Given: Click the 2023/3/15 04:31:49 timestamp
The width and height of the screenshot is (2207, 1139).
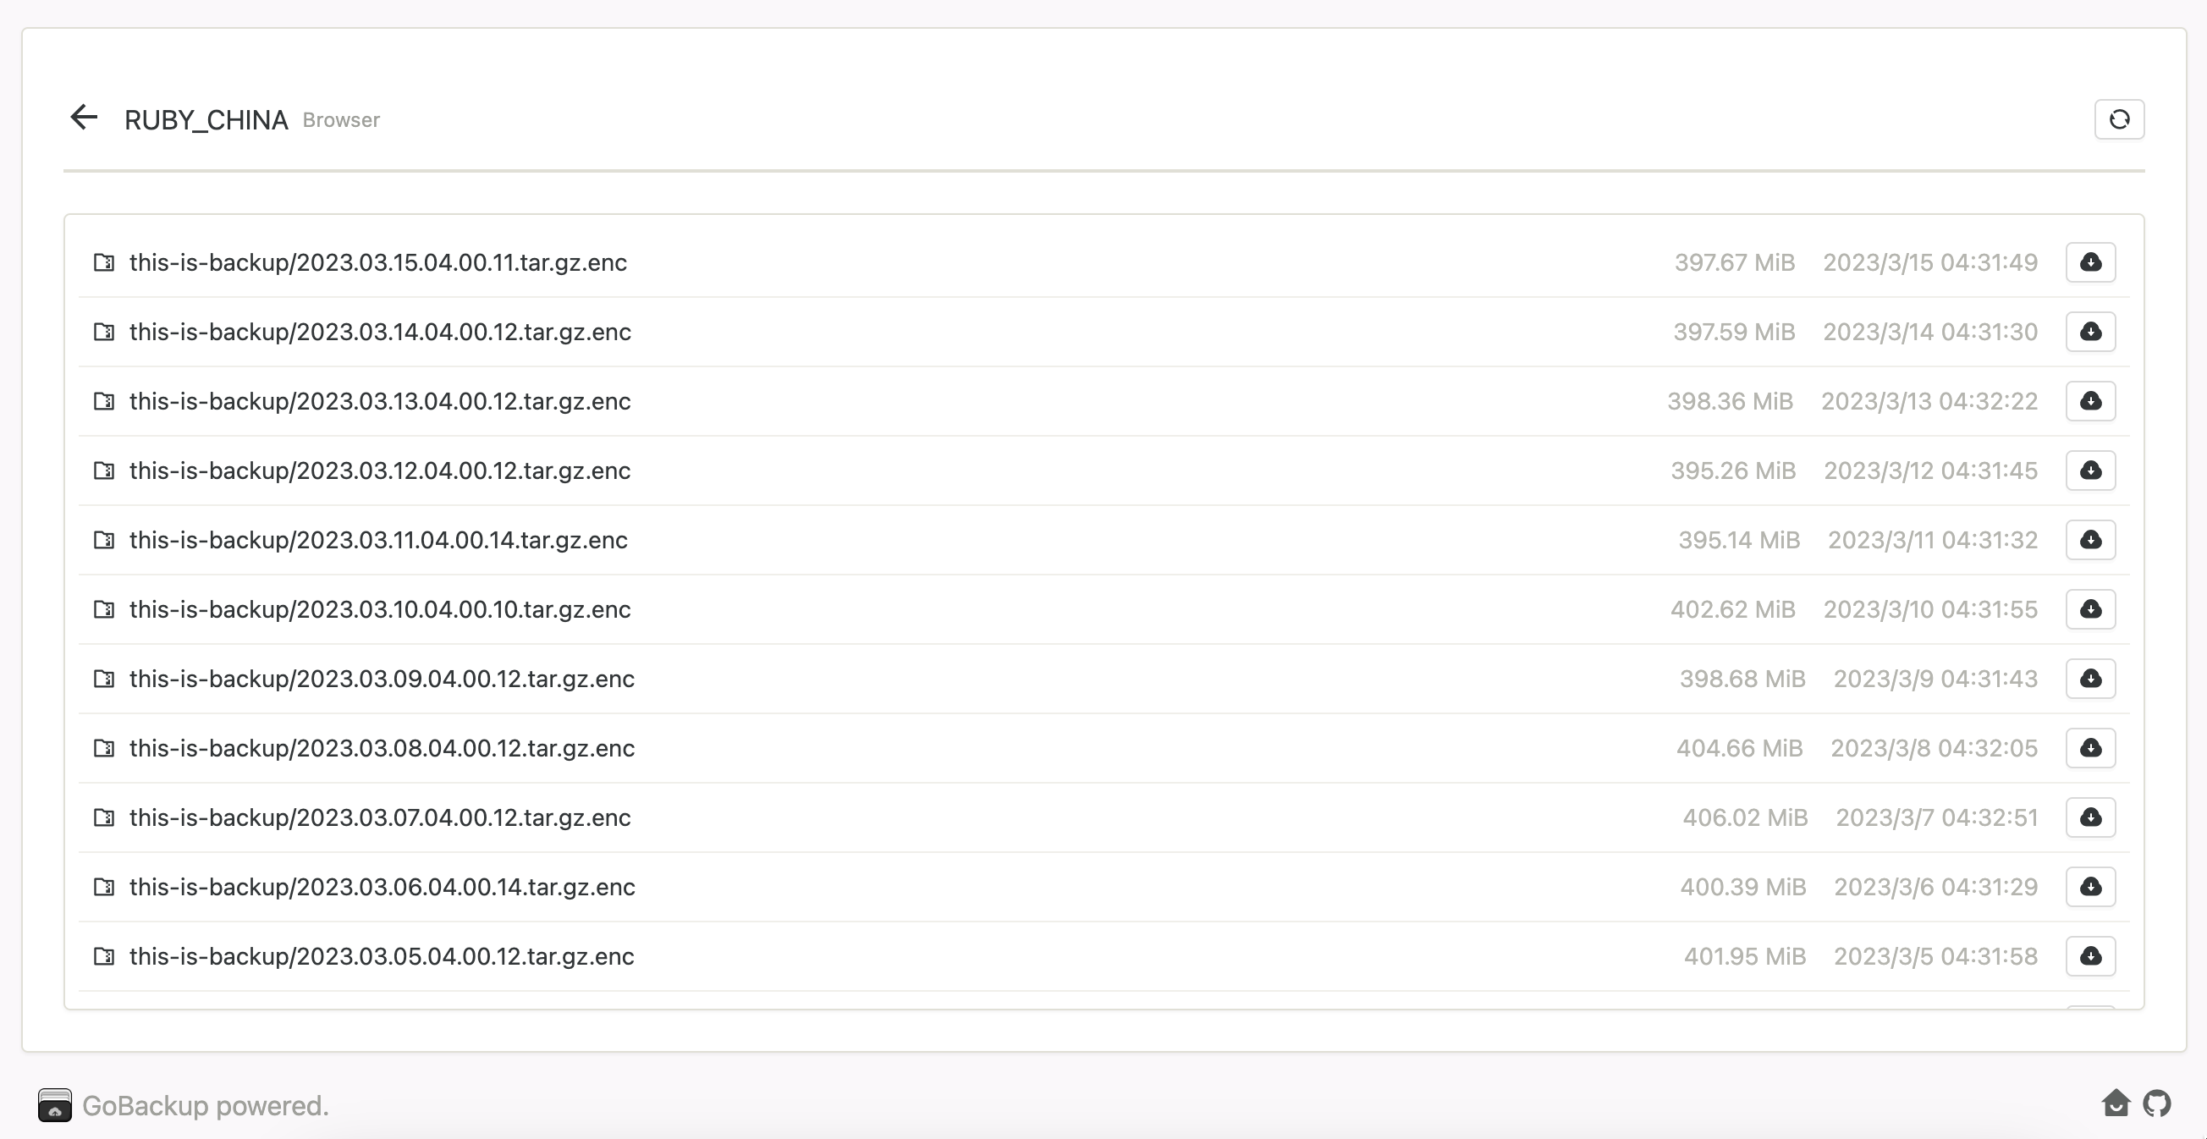Looking at the screenshot, I should point(1930,262).
